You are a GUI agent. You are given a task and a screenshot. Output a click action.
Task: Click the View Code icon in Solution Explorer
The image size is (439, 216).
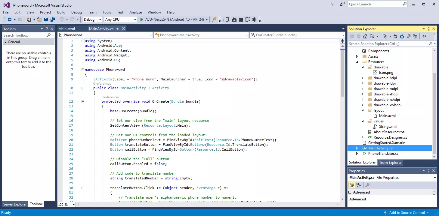424,36
